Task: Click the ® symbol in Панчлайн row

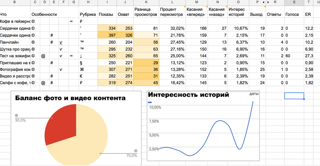Action: coord(33,42)
